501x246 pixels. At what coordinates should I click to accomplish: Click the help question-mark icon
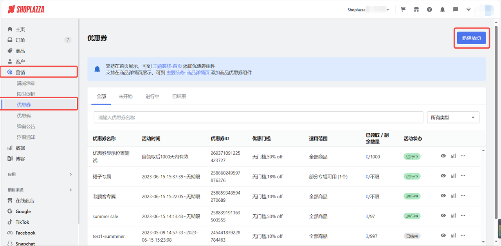click(x=429, y=9)
